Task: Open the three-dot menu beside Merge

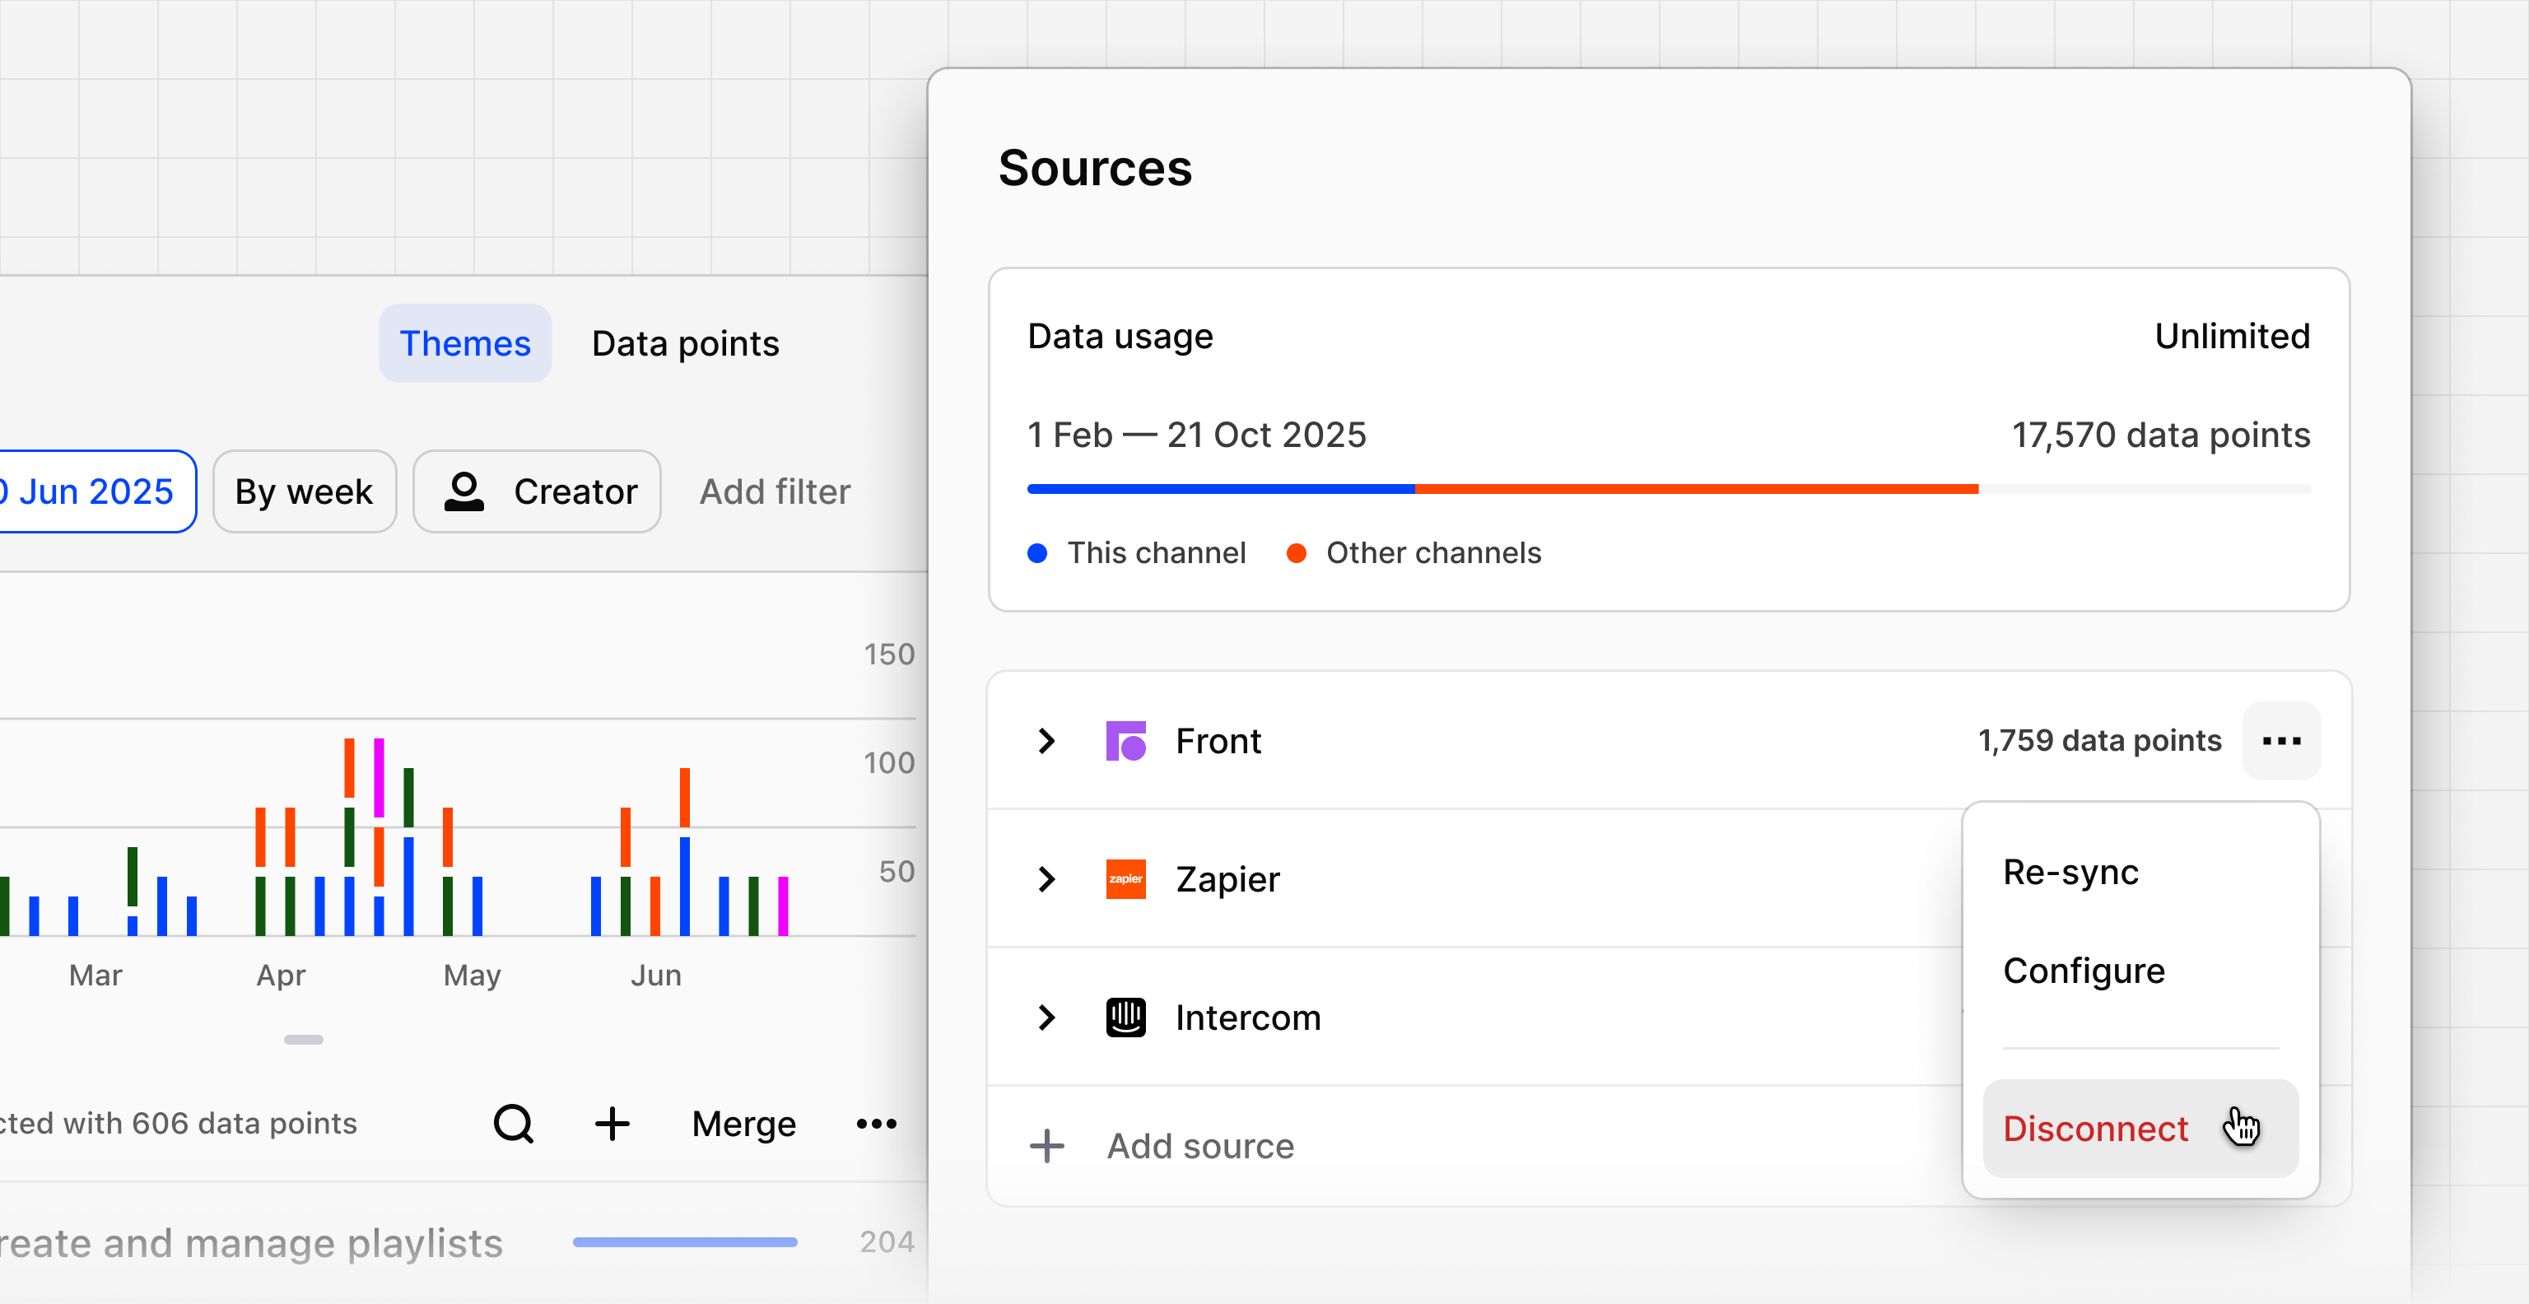Action: [875, 1124]
